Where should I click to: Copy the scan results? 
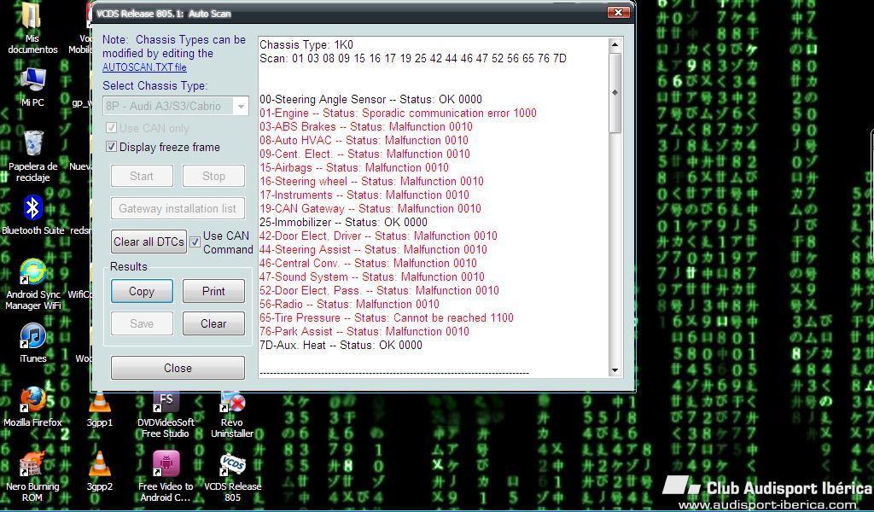click(x=142, y=291)
